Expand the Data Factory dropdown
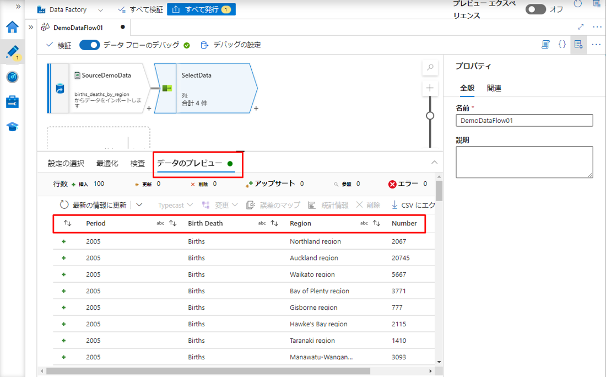606x377 pixels. coord(100,10)
